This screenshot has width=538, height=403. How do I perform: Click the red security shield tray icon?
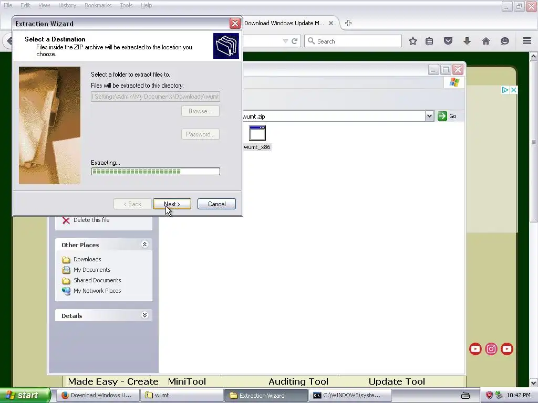click(x=489, y=395)
